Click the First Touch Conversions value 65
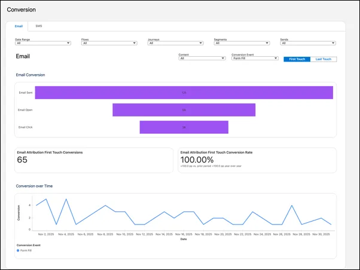 tap(22, 160)
